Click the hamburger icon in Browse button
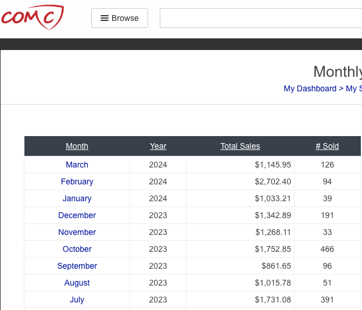 pyautogui.click(x=105, y=18)
